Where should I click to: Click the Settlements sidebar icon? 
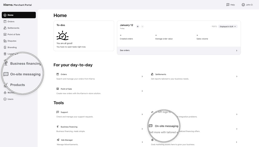tap(5, 28)
